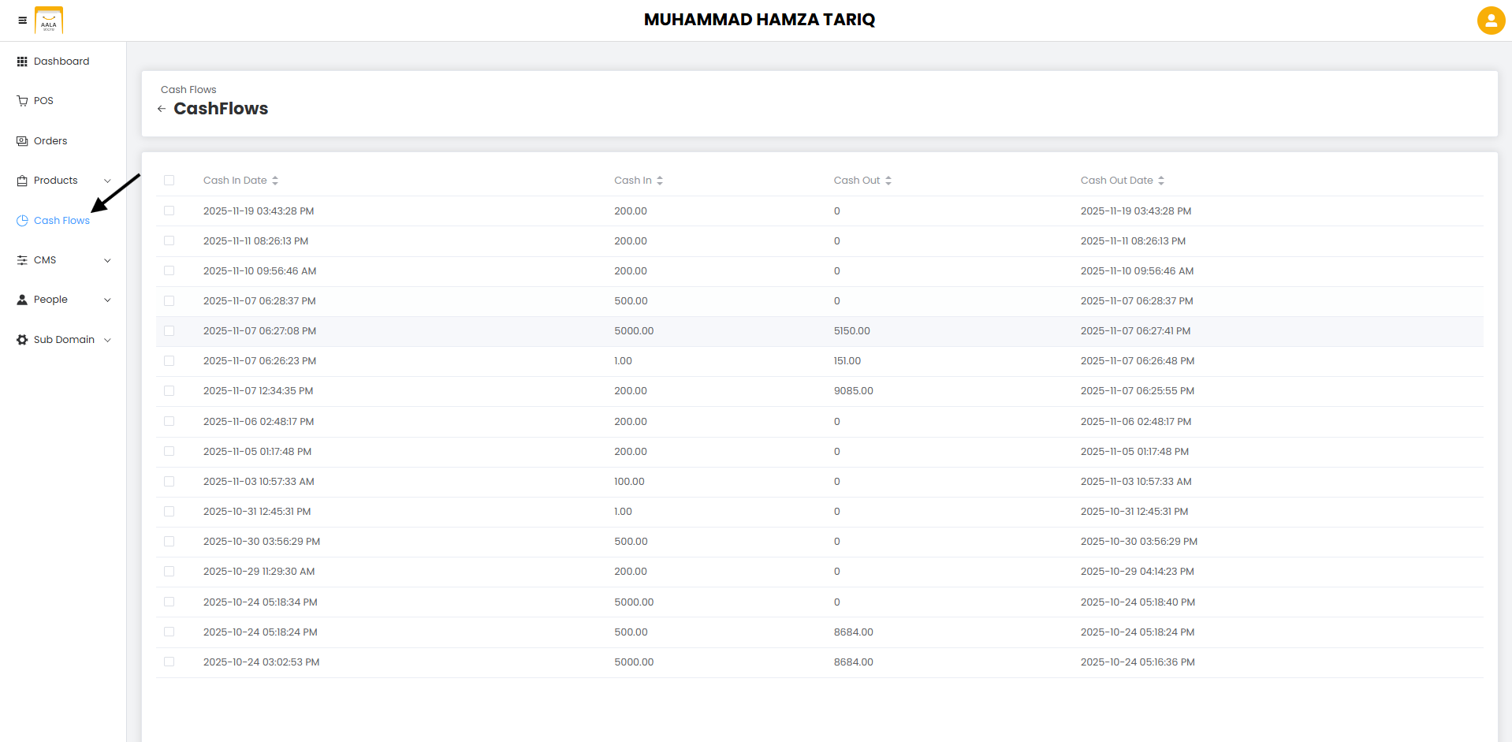Viewport: 1512px width, 742px height.
Task: Click the Sub Domain gear icon
Action: [x=21, y=339]
